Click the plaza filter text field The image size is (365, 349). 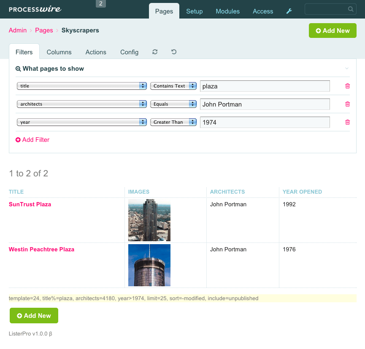point(265,86)
